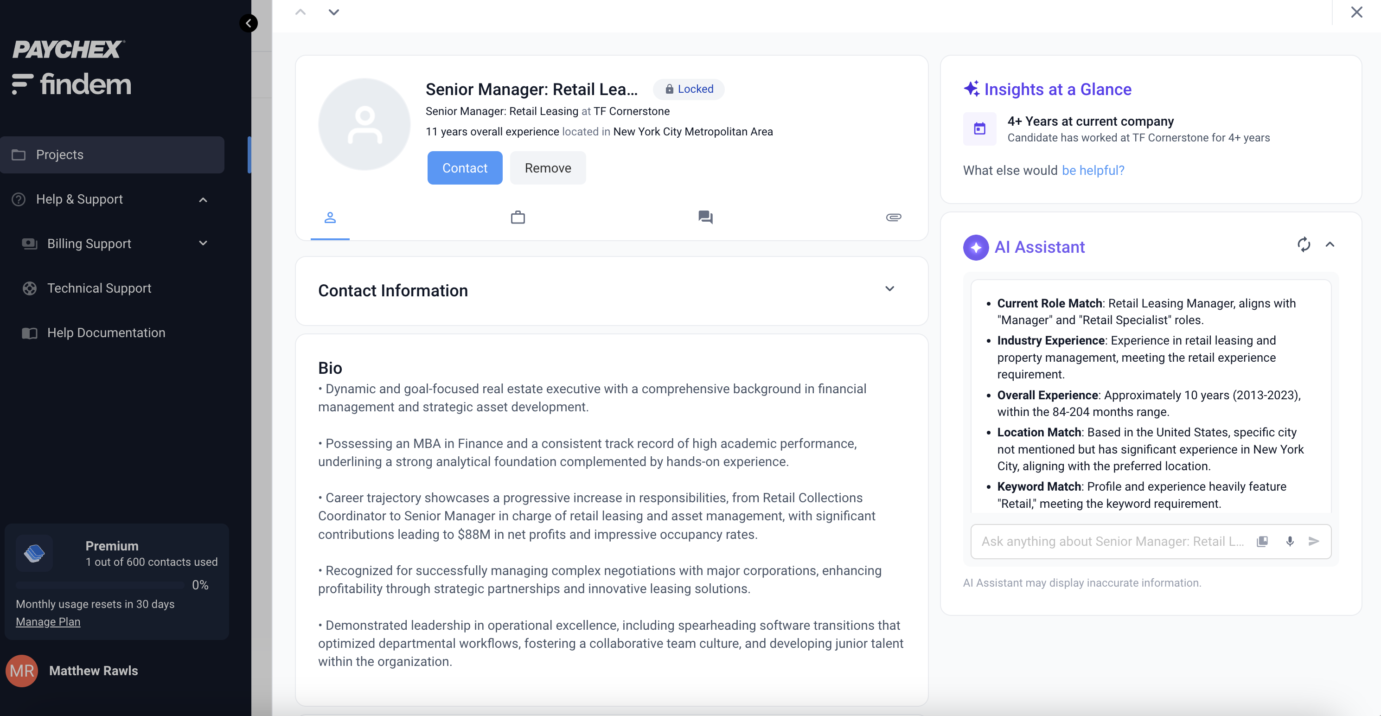This screenshot has width=1381, height=716.
Task: Collapse the left sidebar with arrow button
Action: [x=248, y=23]
